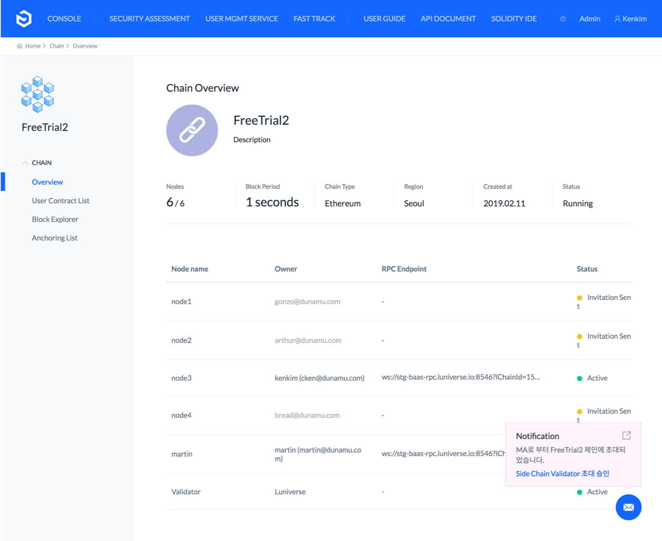Launch SOLIDITY IDE from header
Viewport: 662px width, 541px height.
(513, 19)
